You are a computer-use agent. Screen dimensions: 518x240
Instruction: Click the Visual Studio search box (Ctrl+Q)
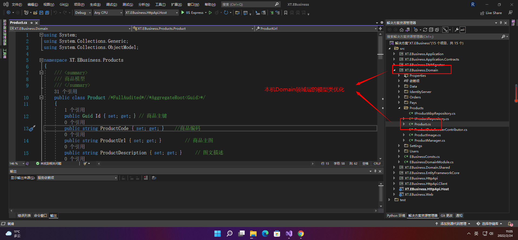(251, 5)
